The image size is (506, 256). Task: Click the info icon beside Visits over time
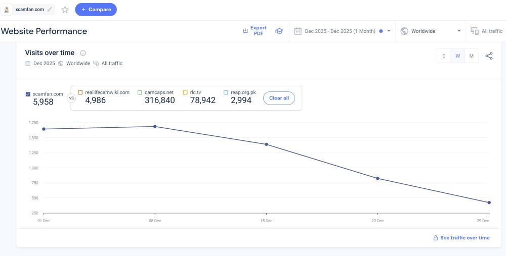(x=83, y=53)
